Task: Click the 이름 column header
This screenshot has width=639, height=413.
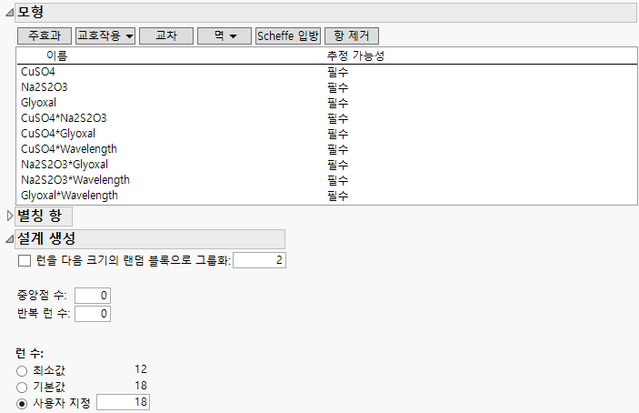Action: point(56,55)
